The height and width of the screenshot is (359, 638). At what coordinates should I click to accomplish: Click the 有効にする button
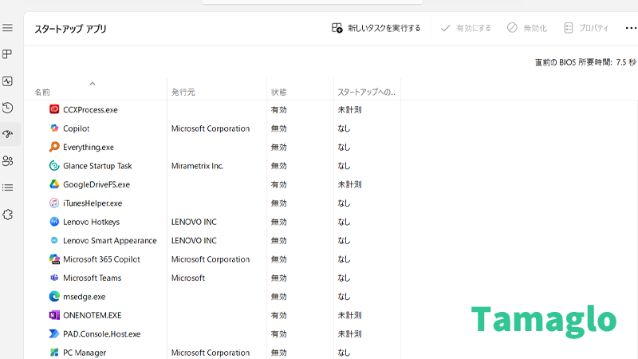[x=466, y=28]
